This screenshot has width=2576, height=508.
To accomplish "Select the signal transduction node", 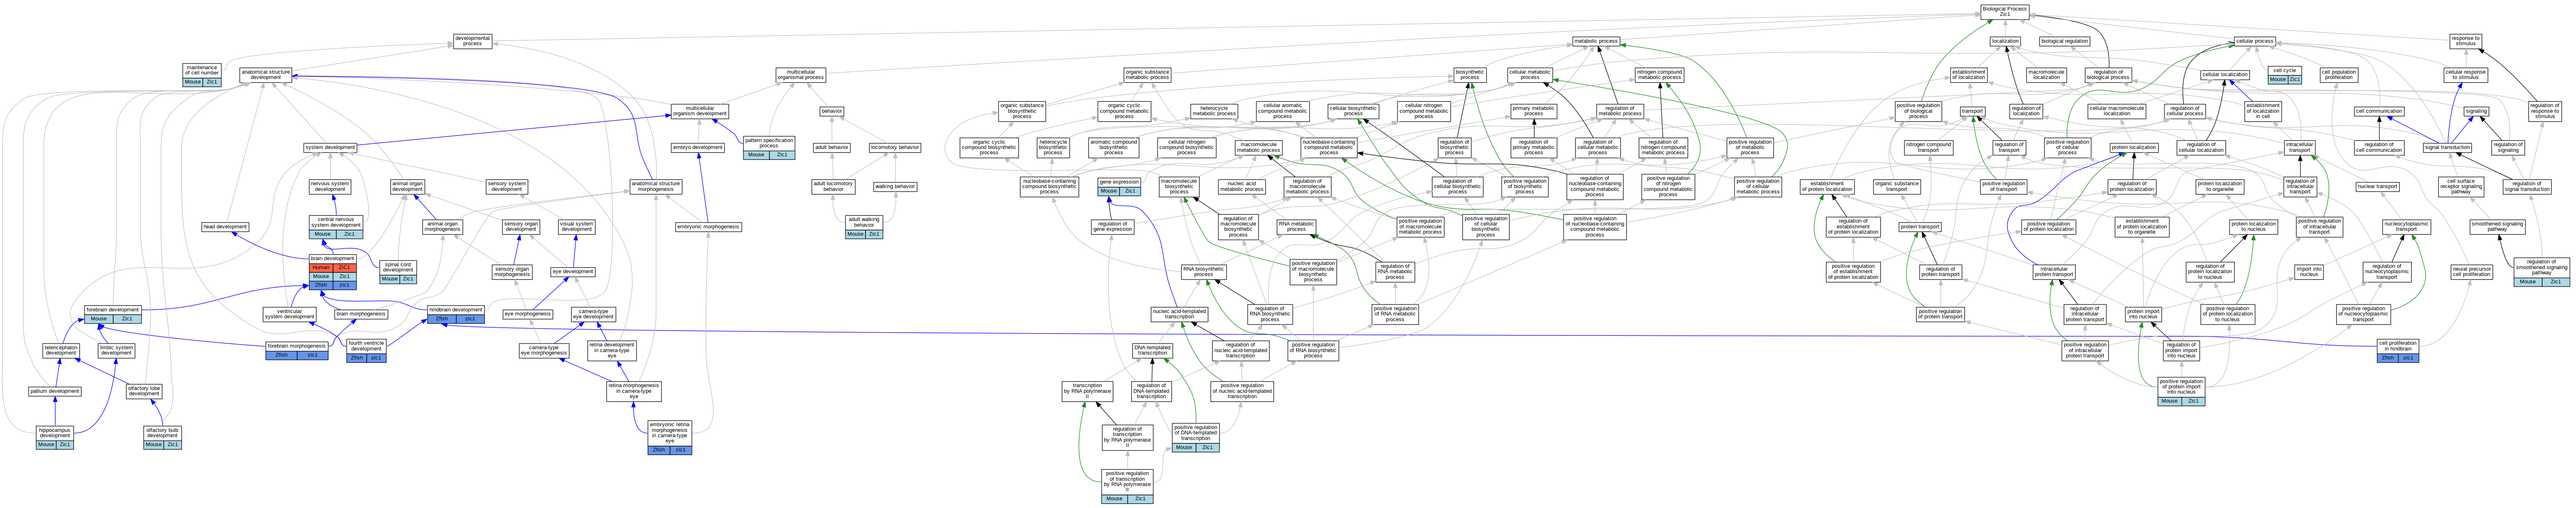I will [2447, 147].
